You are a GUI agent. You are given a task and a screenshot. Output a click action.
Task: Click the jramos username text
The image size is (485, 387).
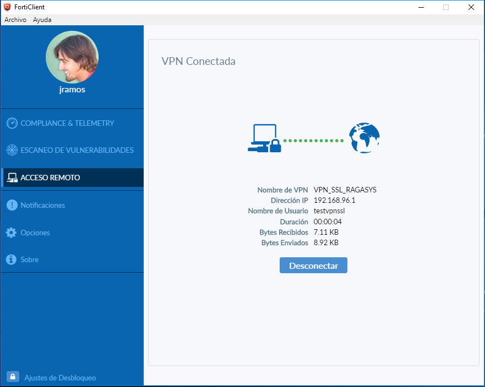[x=72, y=89]
